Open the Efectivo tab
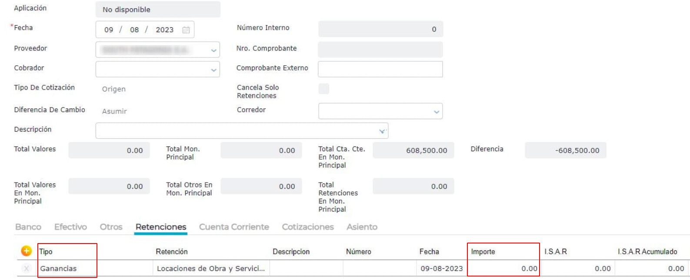 tap(70, 227)
